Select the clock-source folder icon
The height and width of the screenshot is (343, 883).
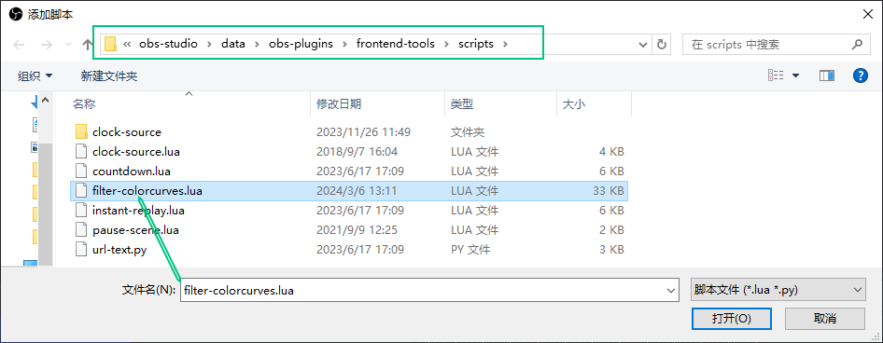point(81,132)
